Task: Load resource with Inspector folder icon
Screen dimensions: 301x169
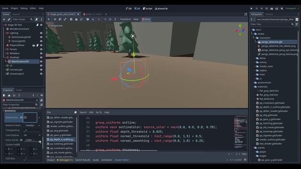Action: click(x=9, y=95)
